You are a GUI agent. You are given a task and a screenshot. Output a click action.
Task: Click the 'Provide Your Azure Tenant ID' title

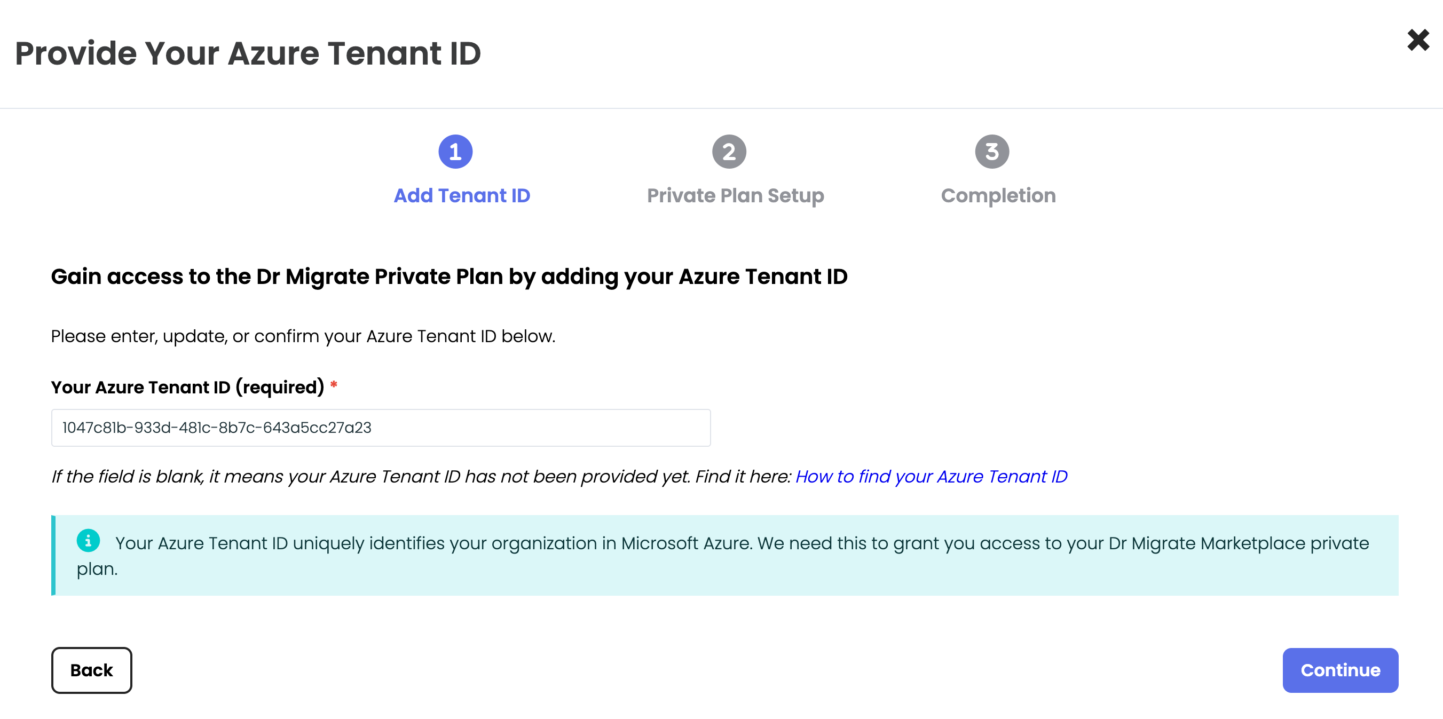click(248, 53)
